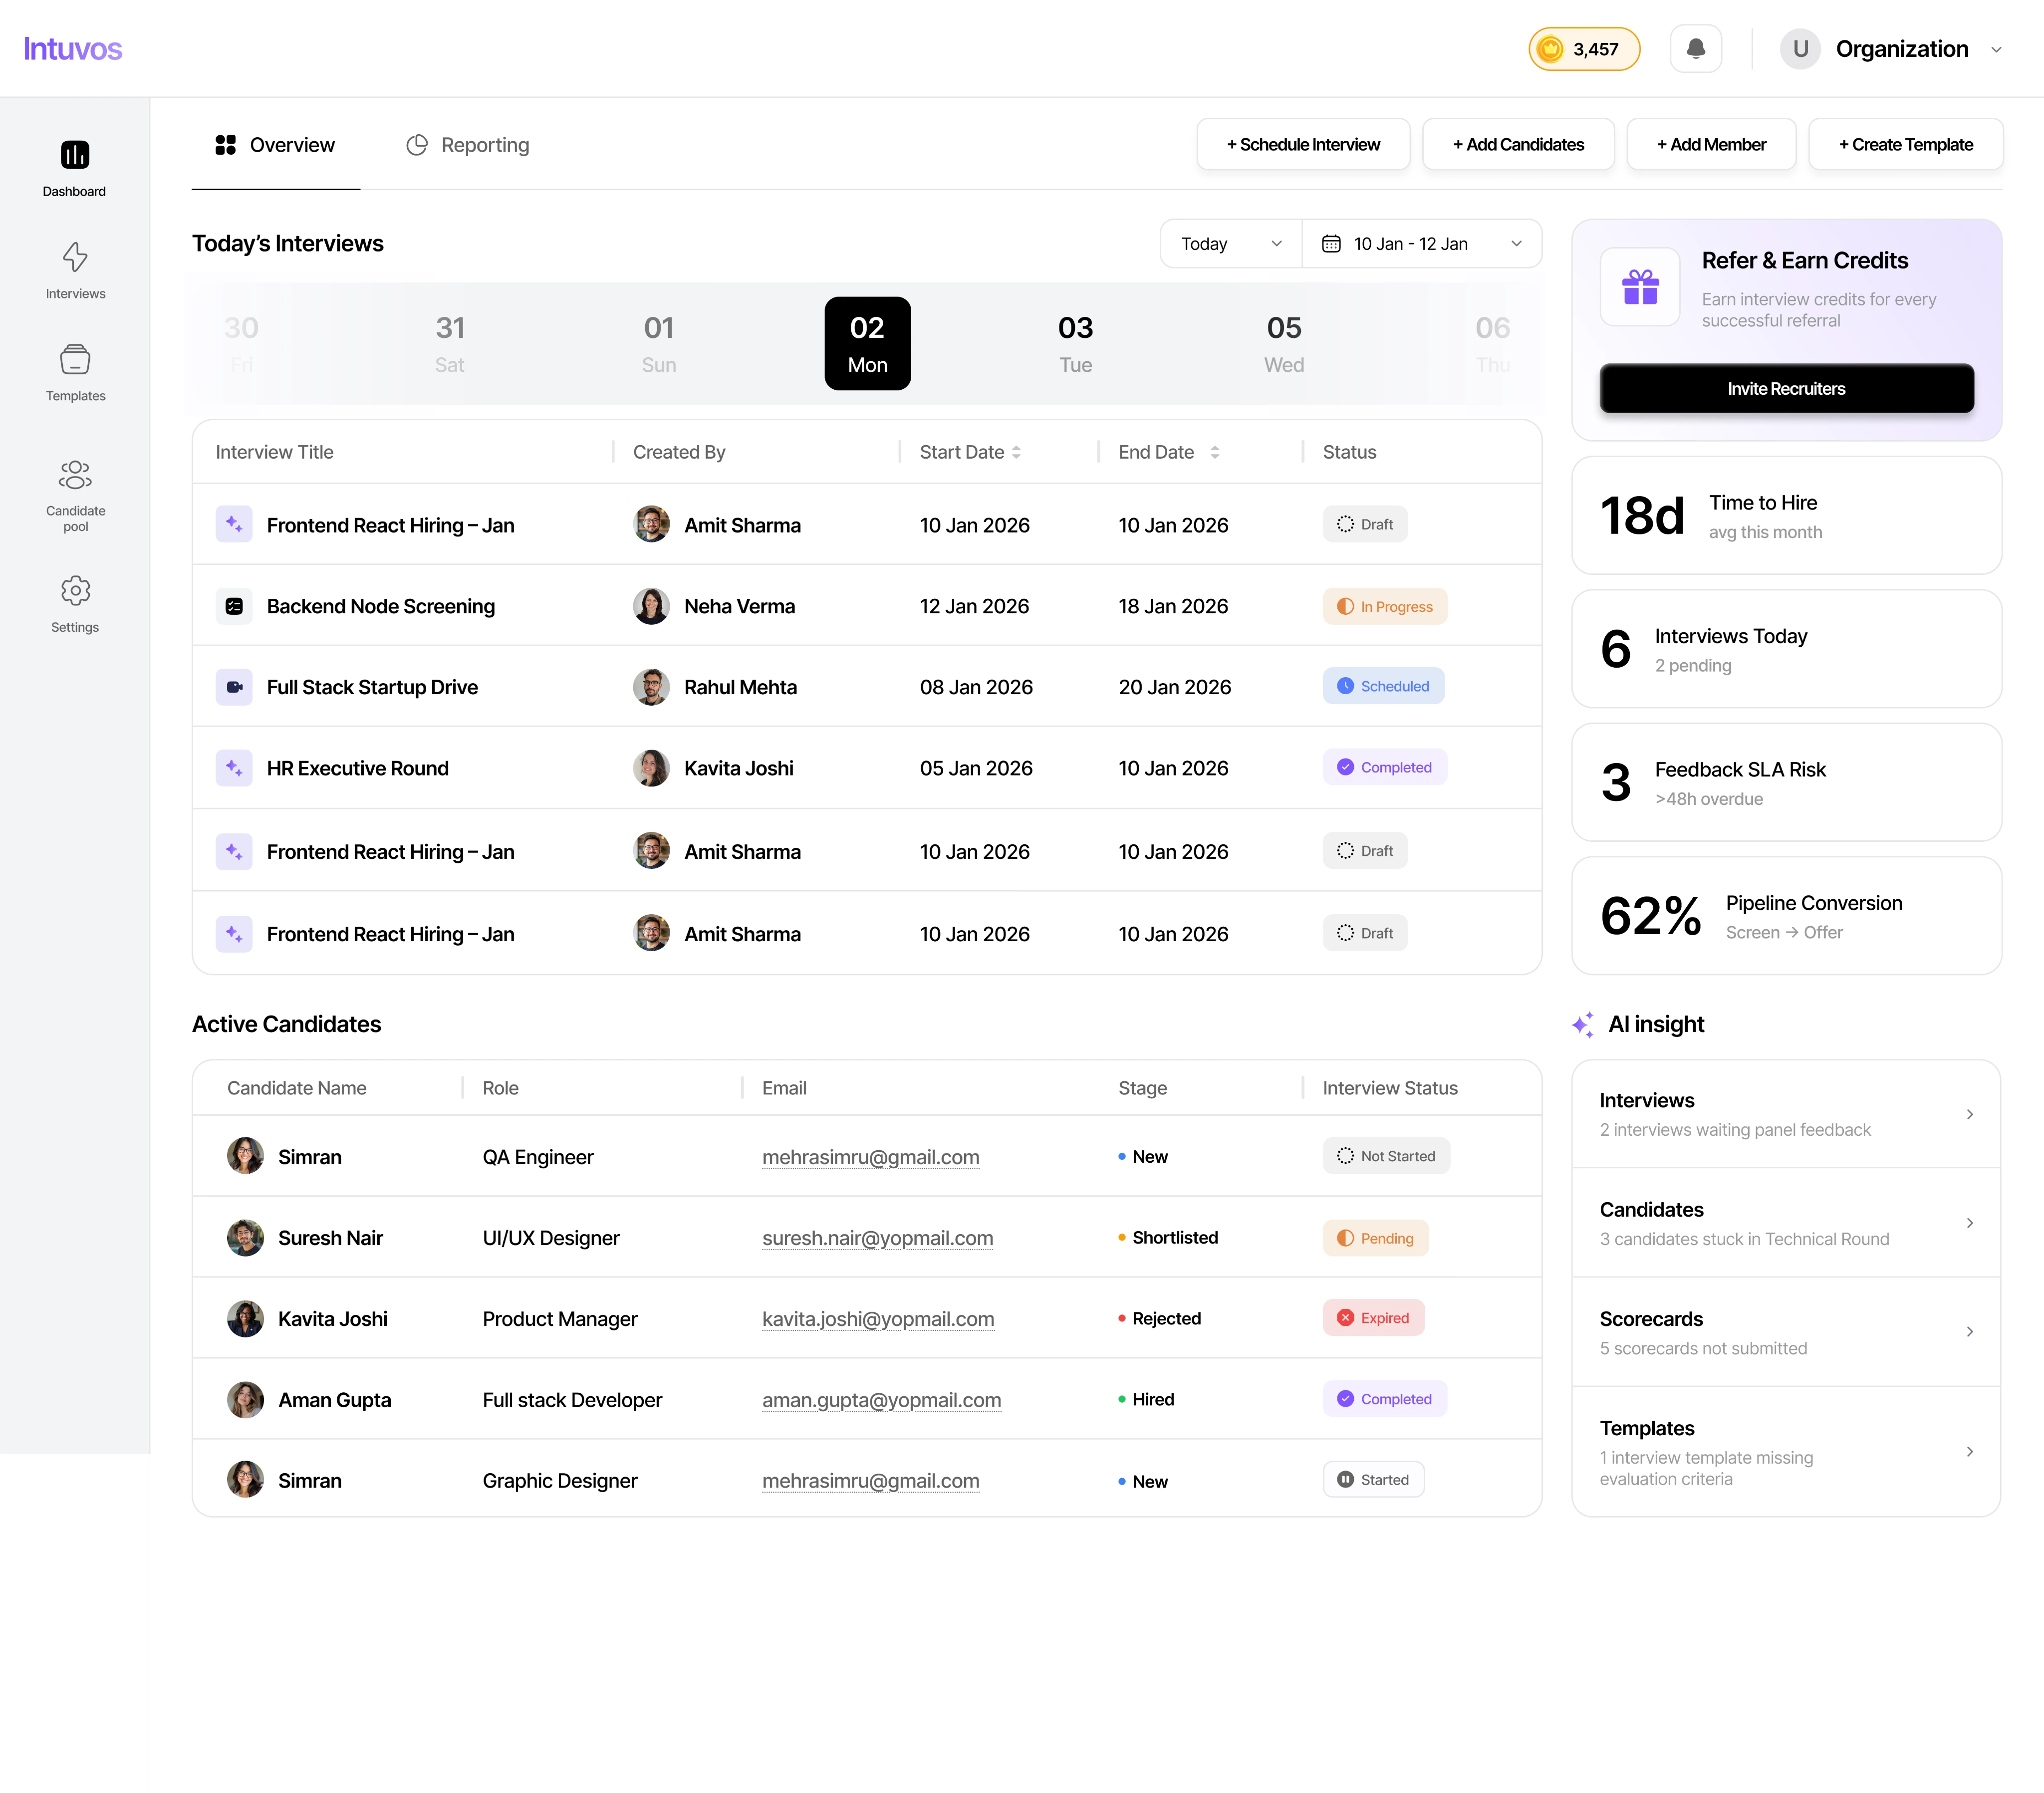The height and width of the screenshot is (1793, 2044).
Task: Open Settings from the sidebar gear icon
Action: pyautogui.click(x=74, y=600)
